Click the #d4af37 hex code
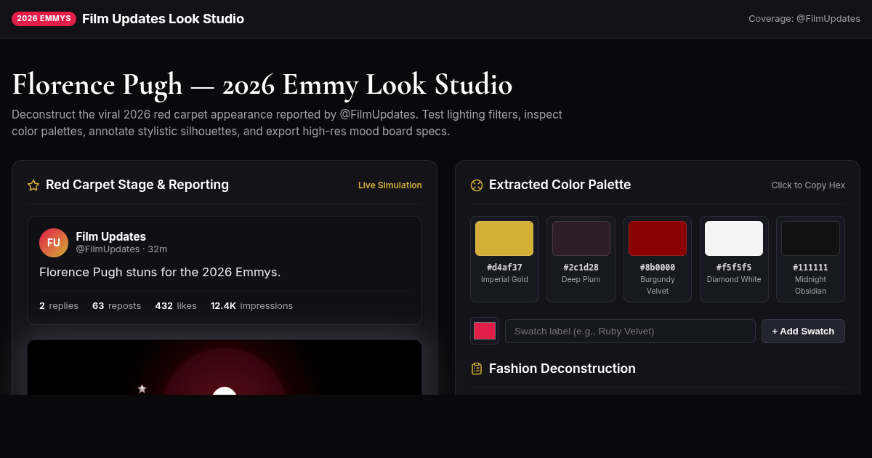The image size is (872, 458). 504,268
